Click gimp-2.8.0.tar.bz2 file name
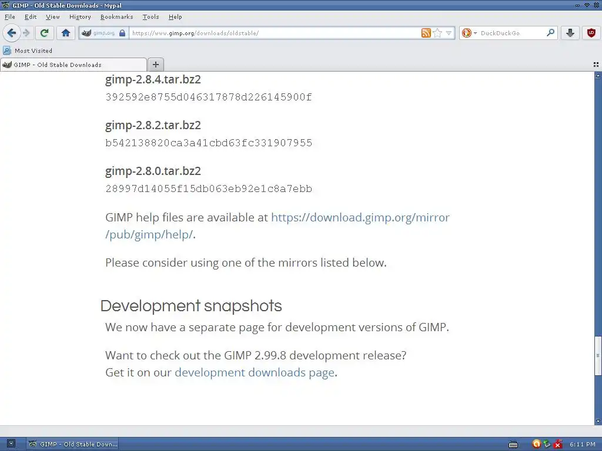 pyautogui.click(x=153, y=171)
